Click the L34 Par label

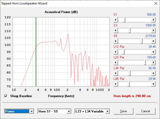click(119, 68)
